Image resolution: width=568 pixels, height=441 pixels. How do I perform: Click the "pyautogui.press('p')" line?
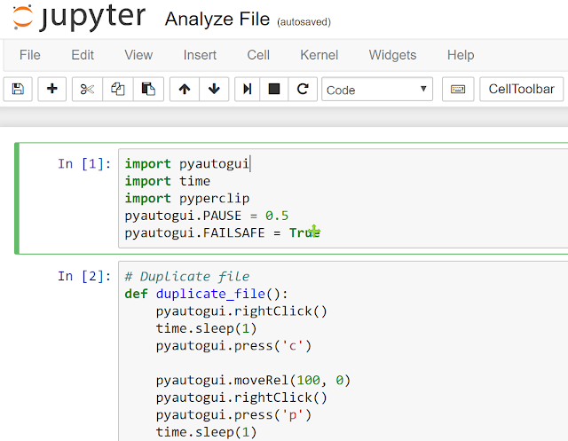233,415
